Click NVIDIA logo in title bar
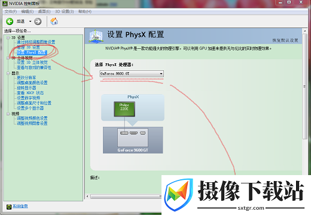Screen dimensions: 311x215 pos(5,4)
